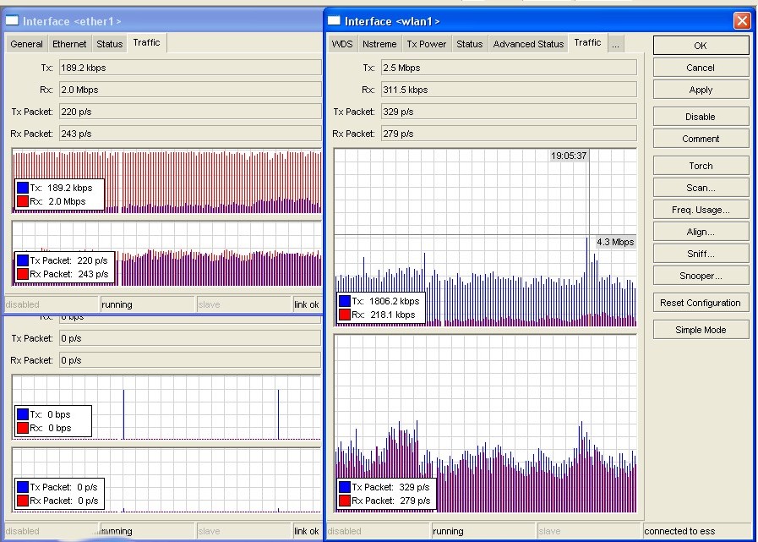Close the wlan1 interface window
This screenshot has height=542, width=758.
[741, 21]
